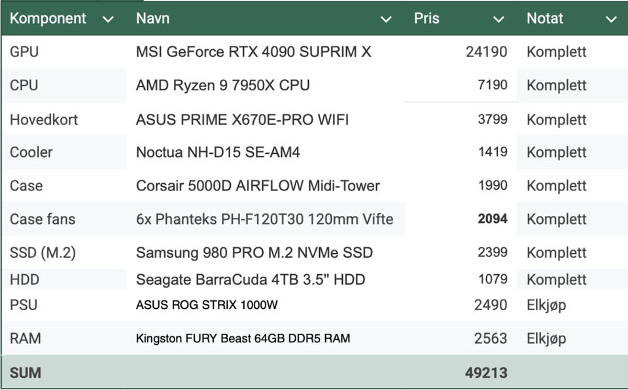
Task: Select the Seagate BarraCuda HDD cell
Action: click(x=251, y=279)
